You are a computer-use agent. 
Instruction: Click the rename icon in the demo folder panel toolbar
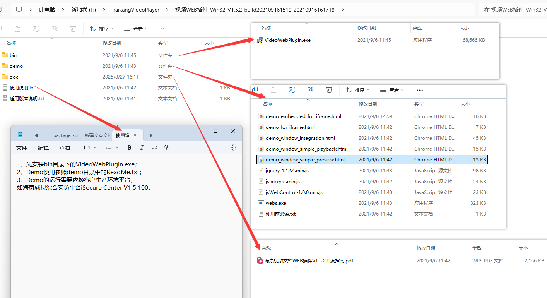[x=292, y=90]
